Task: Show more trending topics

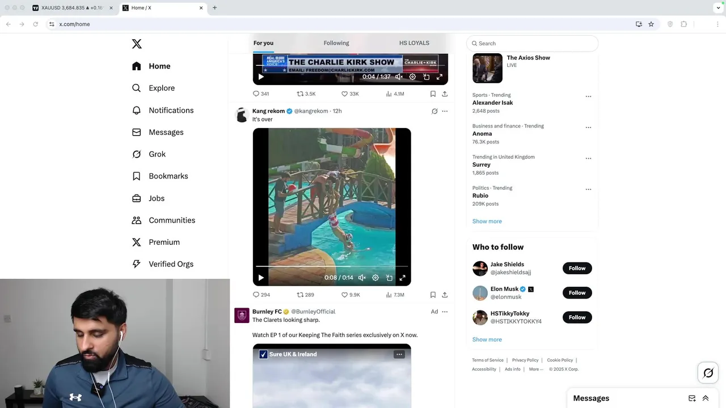Action: (x=487, y=221)
